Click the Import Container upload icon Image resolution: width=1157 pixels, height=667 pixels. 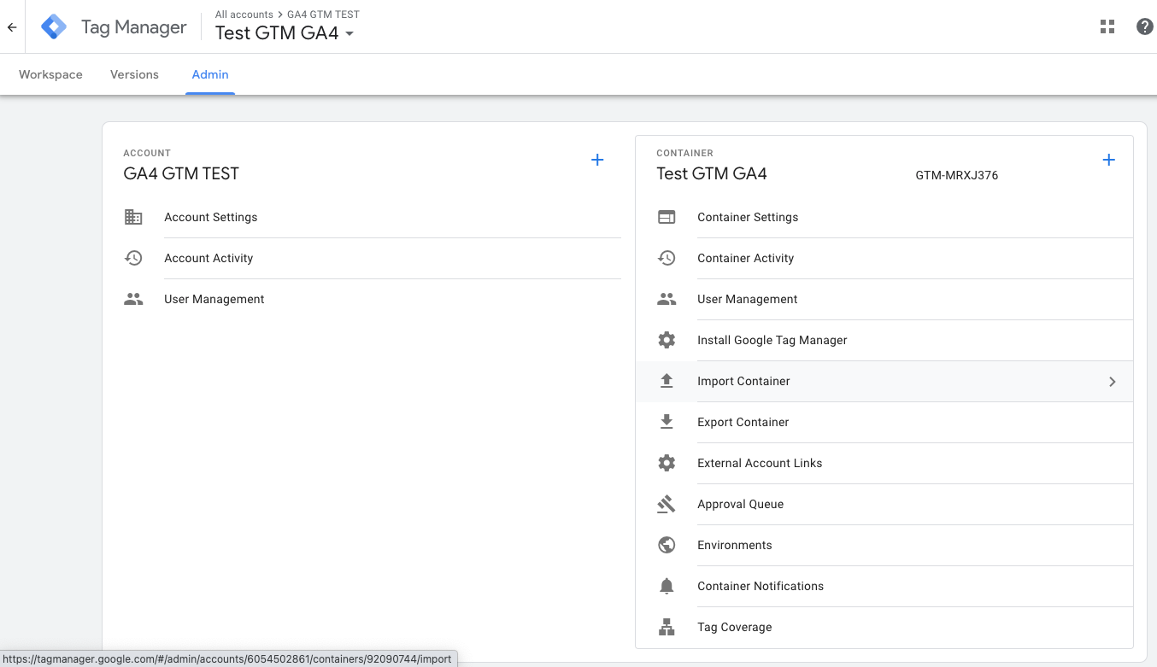coord(667,381)
